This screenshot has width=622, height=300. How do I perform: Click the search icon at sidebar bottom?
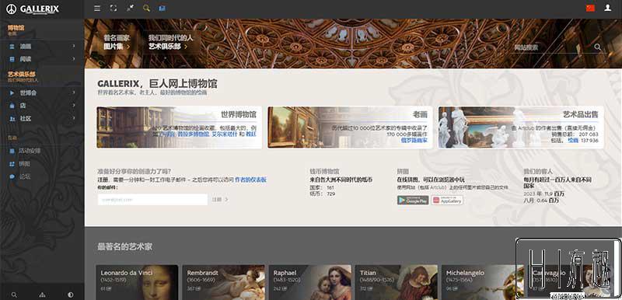tap(14, 295)
